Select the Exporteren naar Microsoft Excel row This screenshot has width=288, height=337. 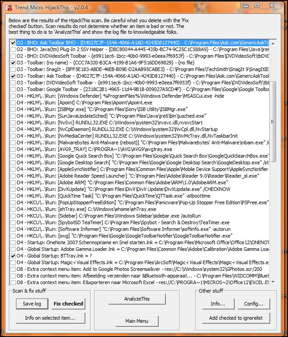pyautogui.click(x=143, y=282)
